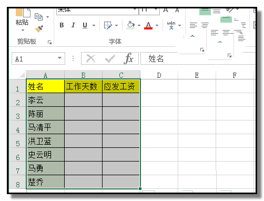The image size is (264, 201).
Task: Open the phonetic guide dropdown arrow
Action: point(179,26)
